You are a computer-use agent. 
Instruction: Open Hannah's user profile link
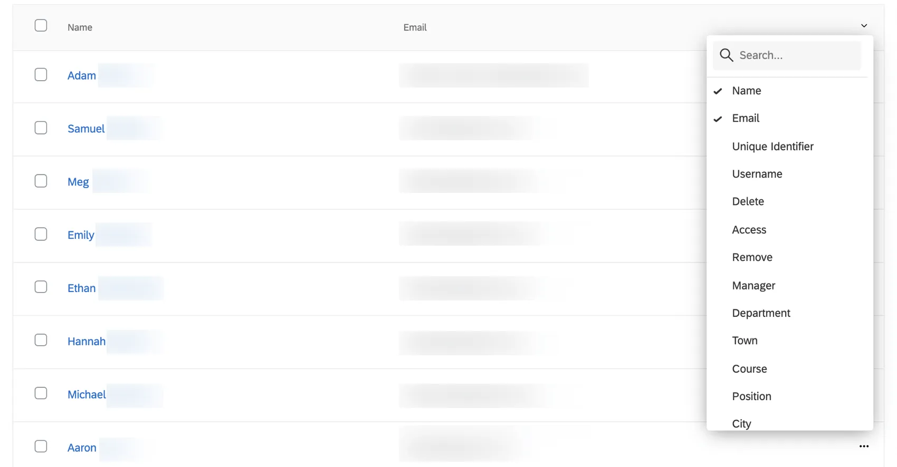tap(86, 341)
